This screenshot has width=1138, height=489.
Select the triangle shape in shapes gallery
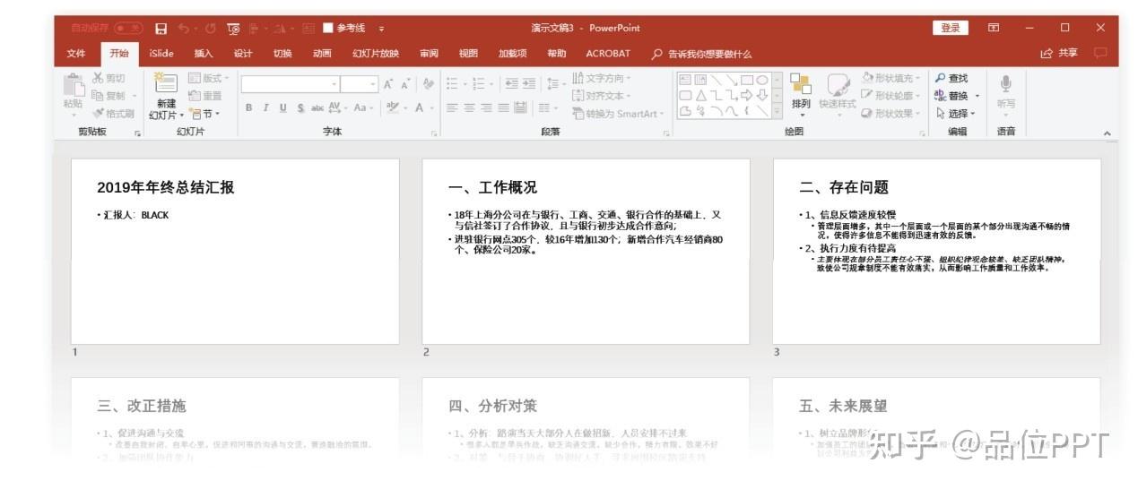coord(700,96)
